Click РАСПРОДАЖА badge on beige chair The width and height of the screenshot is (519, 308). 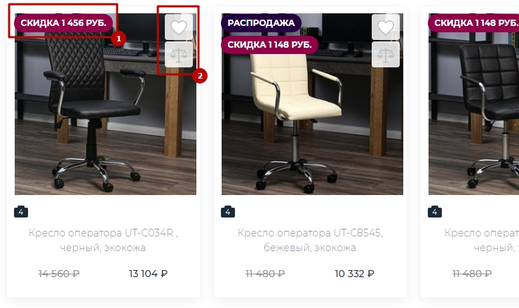coord(261,23)
